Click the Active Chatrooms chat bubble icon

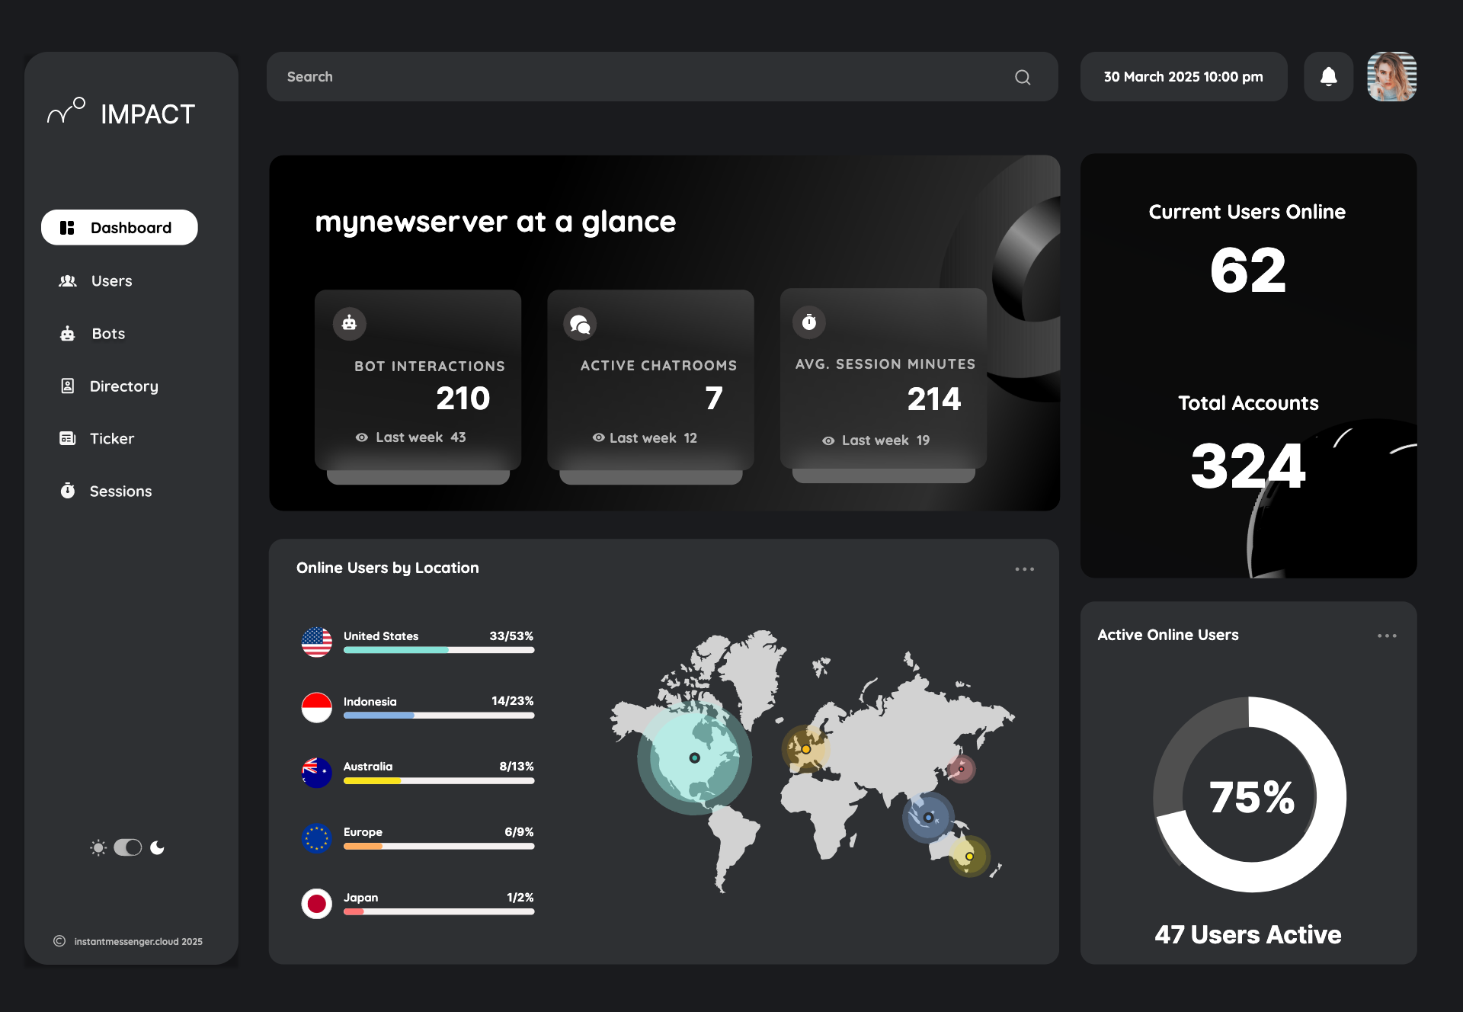pyautogui.click(x=580, y=325)
